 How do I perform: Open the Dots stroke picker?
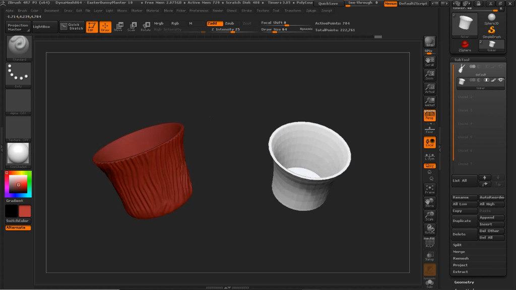pos(19,76)
